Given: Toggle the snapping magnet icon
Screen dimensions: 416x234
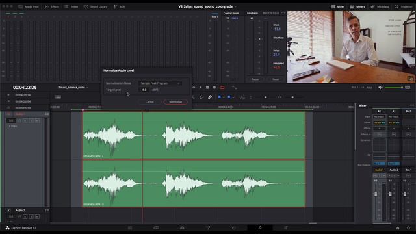Looking at the screenshot, I should pyautogui.click(x=201, y=97).
